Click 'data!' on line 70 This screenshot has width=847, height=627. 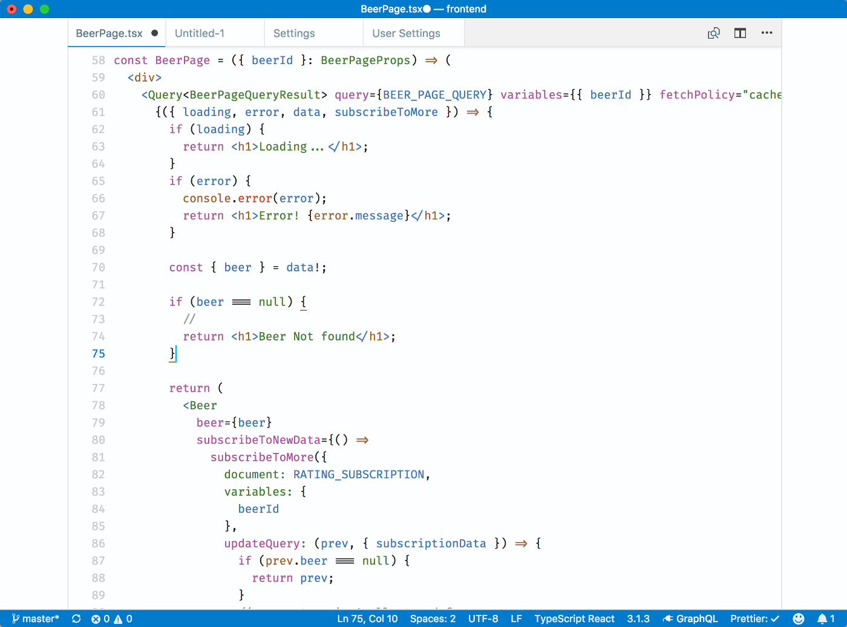[x=303, y=267]
